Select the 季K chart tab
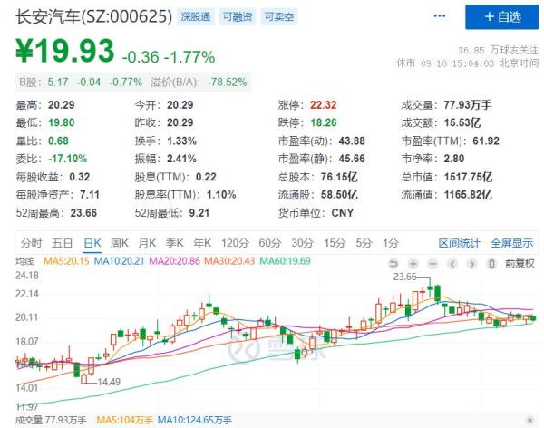544x428 pixels. tap(174, 243)
